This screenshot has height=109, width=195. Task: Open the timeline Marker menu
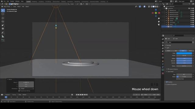tap(24, 95)
